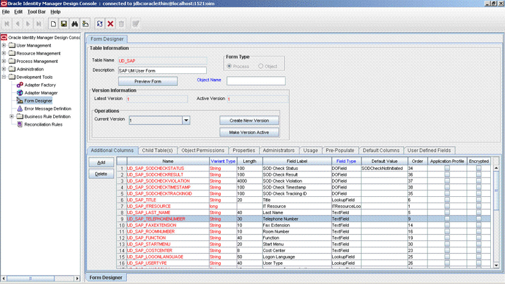Open Edit menu

click(x=19, y=12)
